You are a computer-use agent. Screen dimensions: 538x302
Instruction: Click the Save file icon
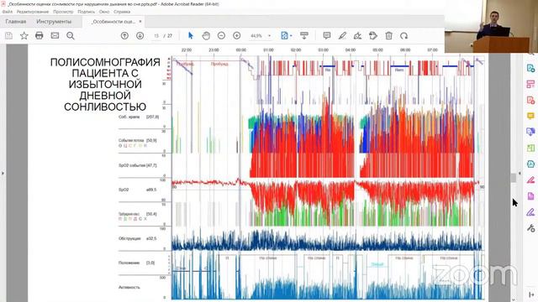tap(8, 35)
